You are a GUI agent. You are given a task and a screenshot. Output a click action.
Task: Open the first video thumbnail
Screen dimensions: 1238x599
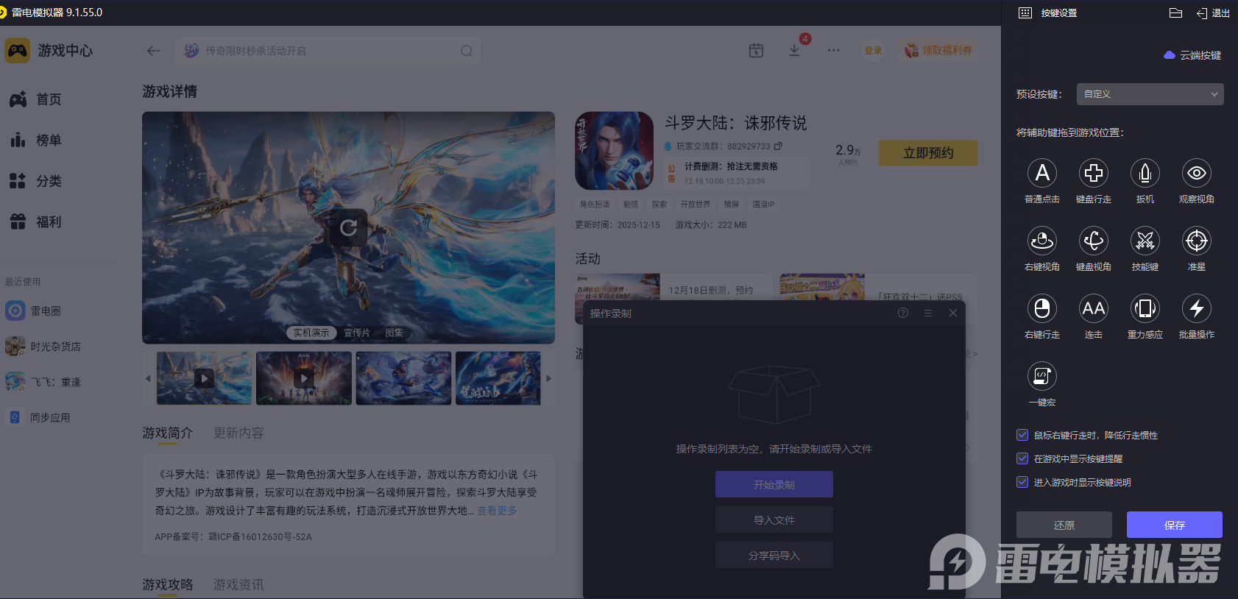tap(204, 378)
